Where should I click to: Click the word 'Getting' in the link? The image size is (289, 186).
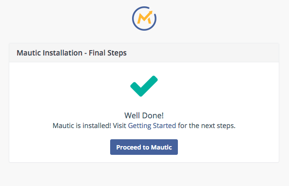[139, 126]
